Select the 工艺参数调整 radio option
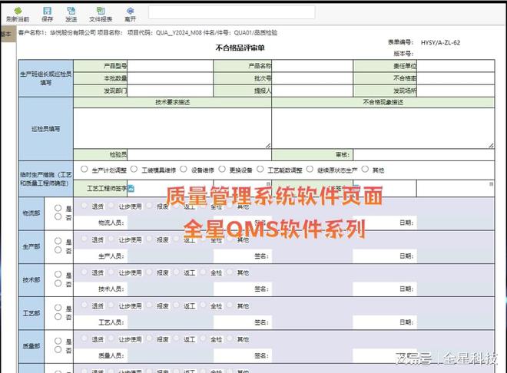This screenshot has width=507, height=373. (260, 169)
